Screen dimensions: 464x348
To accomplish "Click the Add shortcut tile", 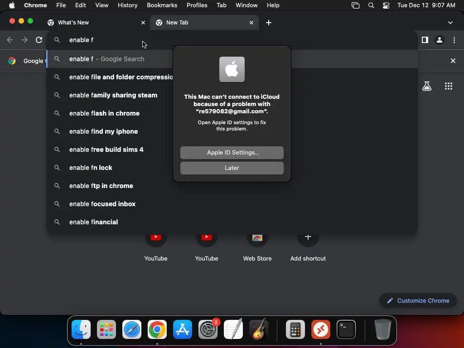I will pos(308,247).
